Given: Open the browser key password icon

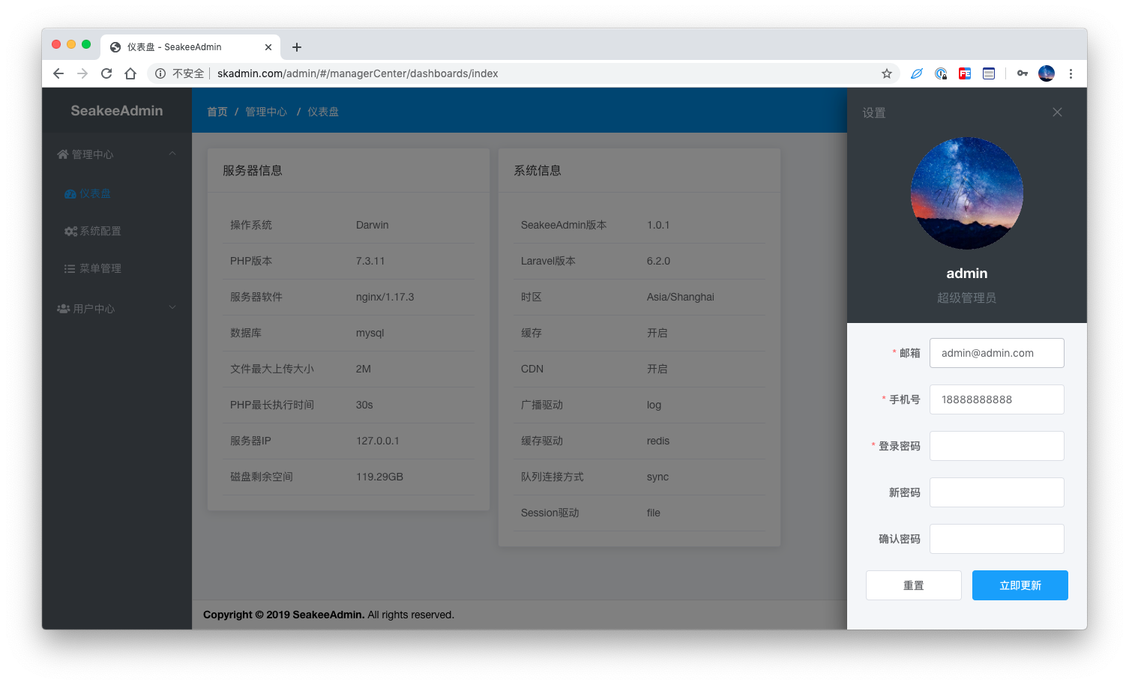Looking at the screenshot, I should click(1022, 73).
